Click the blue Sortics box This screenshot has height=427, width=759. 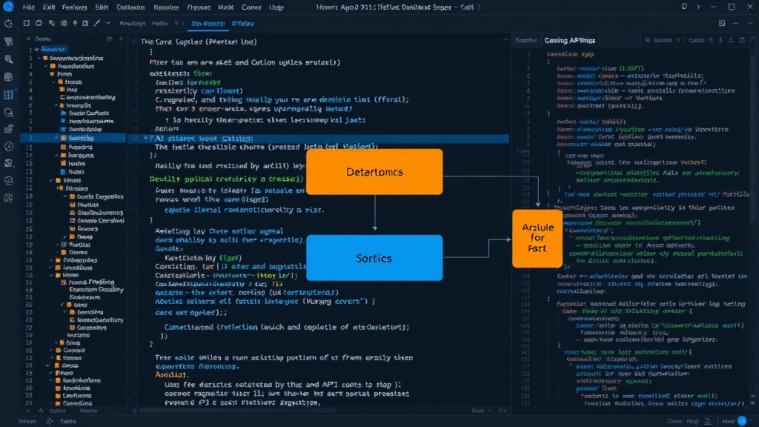(374, 258)
